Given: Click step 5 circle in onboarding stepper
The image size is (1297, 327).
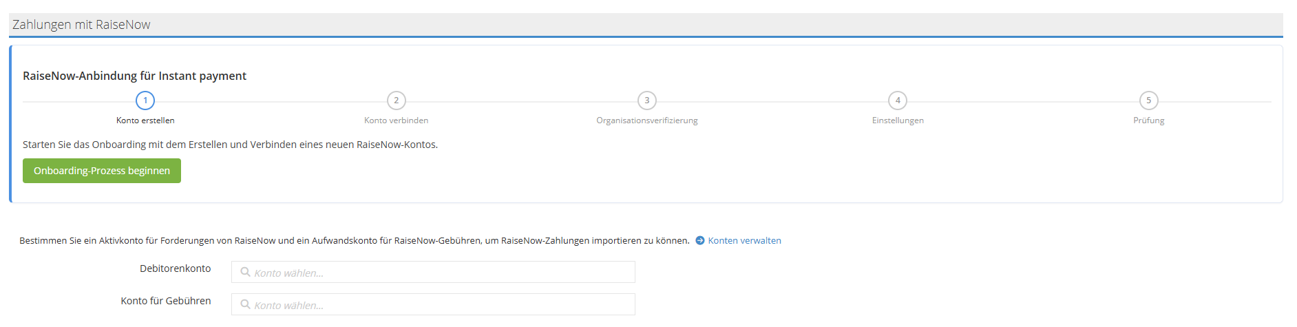Looking at the screenshot, I should click(x=1148, y=101).
